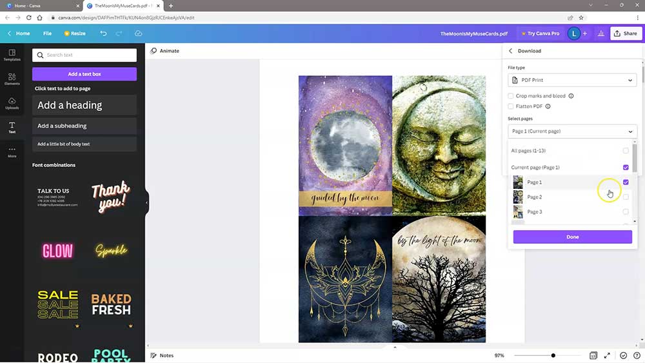Open the Elements sidebar panel
The image size is (645, 363).
pyautogui.click(x=12, y=79)
